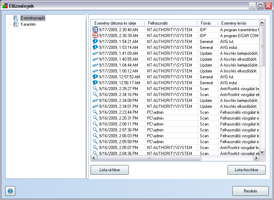Click the scan magnifier icon at 2:06:03 PM

click(95, 136)
